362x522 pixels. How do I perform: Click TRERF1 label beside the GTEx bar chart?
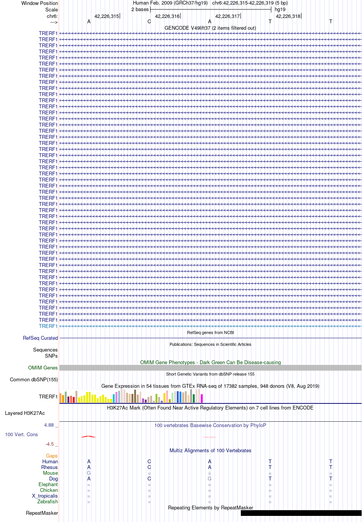[x=48, y=397]
